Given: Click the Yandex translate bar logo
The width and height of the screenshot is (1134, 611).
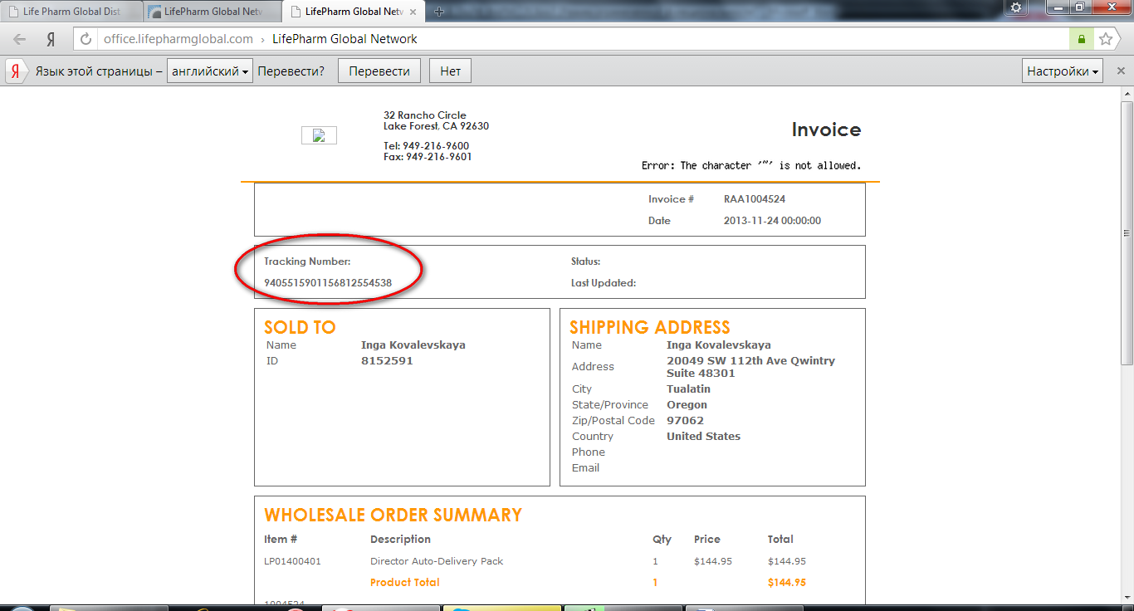Looking at the screenshot, I should [x=16, y=71].
